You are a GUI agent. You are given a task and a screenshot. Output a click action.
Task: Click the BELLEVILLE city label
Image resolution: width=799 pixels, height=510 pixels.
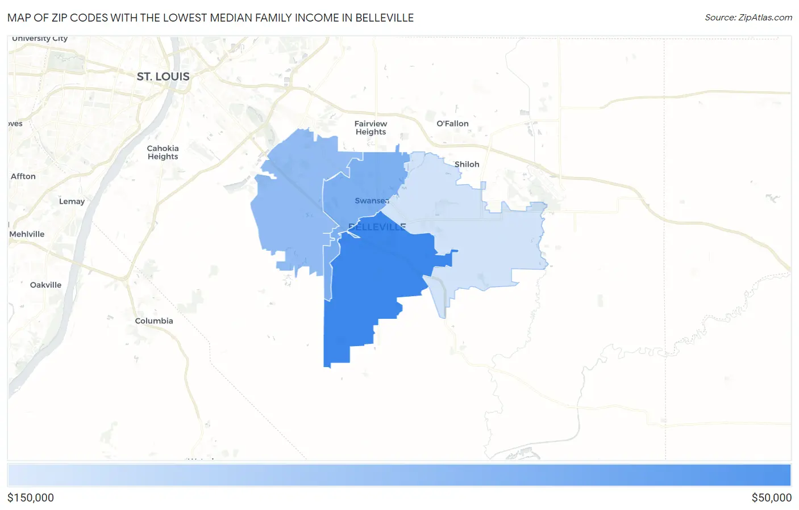[x=377, y=227]
